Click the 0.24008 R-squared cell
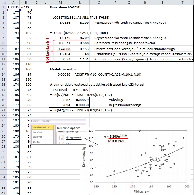This screenshot has width=194, height=195. point(60,49)
